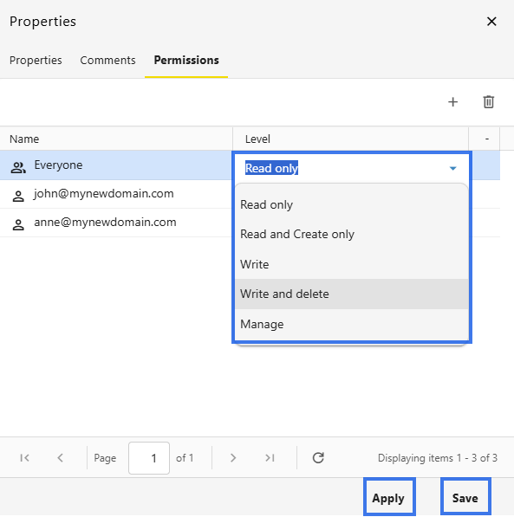Add a new permission with plus icon
The image size is (514, 517).
pos(453,102)
